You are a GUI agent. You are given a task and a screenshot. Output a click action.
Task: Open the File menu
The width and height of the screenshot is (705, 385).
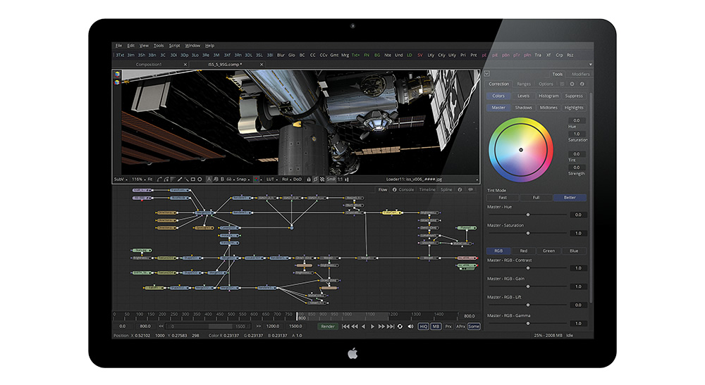coord(118,45)
